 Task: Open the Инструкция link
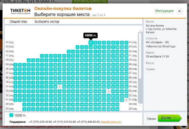coord(164,11)
